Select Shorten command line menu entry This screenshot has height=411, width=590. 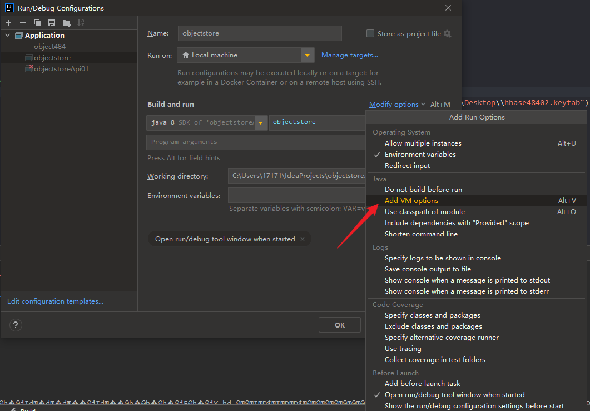421,234
